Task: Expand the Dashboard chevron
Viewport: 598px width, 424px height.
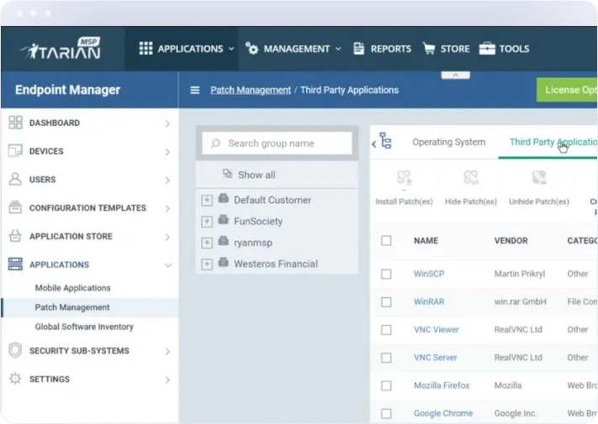Action: point(167,123)
